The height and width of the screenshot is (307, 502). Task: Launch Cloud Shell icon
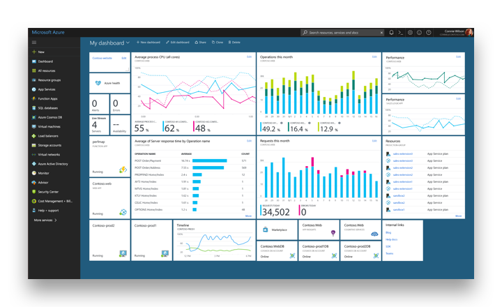400,32
